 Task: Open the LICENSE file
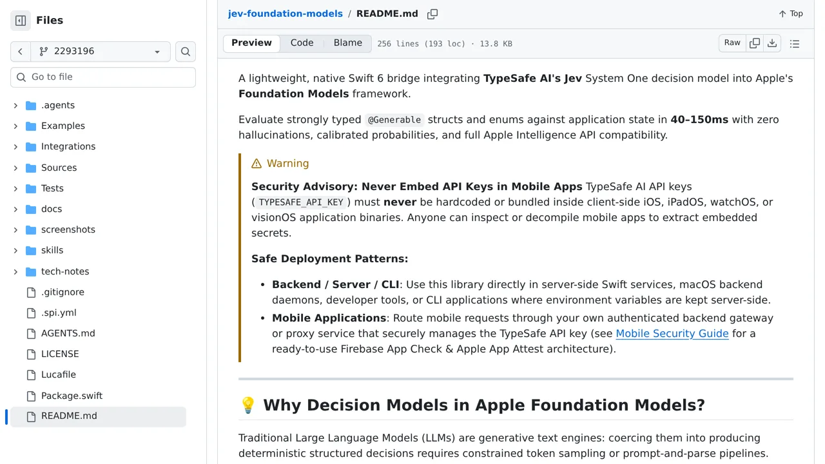tap(60, 354)
